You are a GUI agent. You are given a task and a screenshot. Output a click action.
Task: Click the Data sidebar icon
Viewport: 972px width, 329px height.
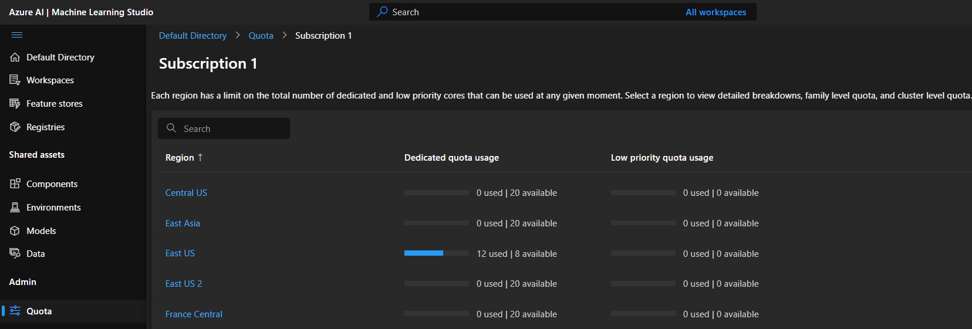pos(15,254)
